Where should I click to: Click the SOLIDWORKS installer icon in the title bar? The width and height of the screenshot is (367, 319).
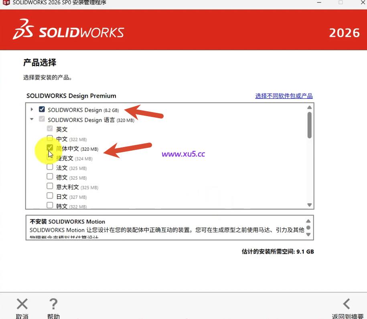pos(5,4)
